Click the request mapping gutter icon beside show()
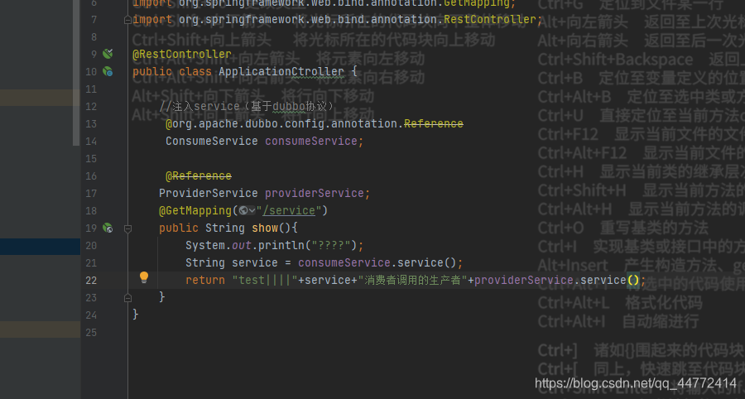The image size is (745, 399). [108, 228]
